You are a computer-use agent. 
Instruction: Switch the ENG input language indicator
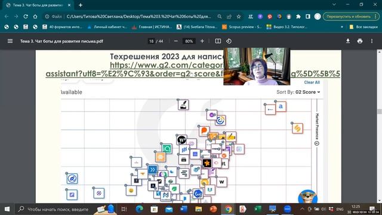pyautogui.click(x=340, y=209)
